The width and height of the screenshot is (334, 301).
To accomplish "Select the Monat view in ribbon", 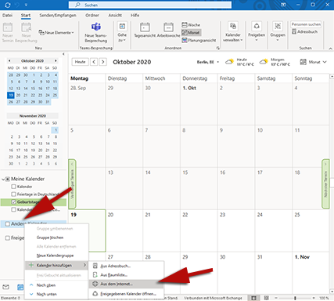I will coord(191,32).
